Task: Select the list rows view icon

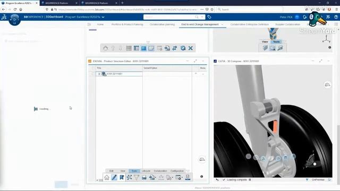Action: tap(129, 48)
